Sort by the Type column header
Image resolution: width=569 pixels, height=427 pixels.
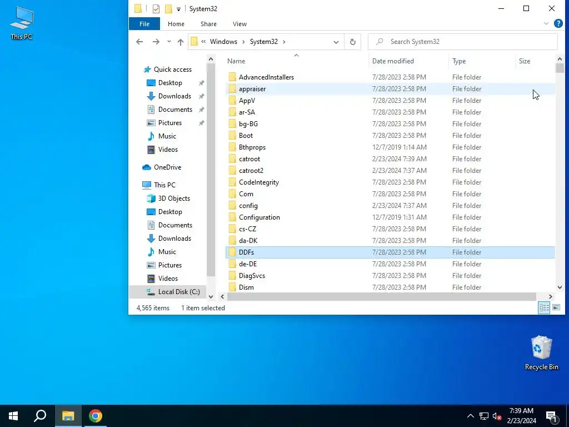(482, 61)
